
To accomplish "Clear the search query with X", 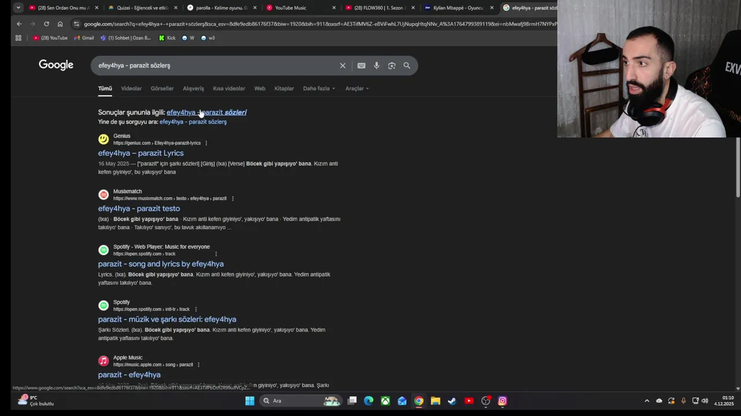I will tap(343, 65).
